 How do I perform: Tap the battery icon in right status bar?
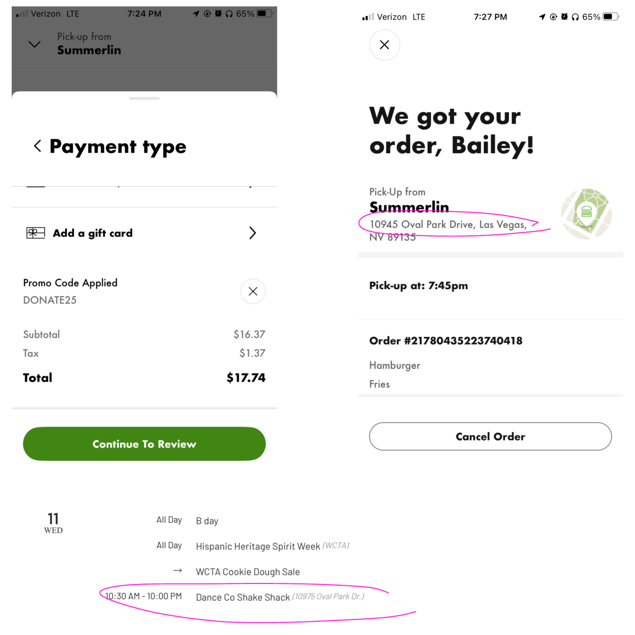pos(611,17)
